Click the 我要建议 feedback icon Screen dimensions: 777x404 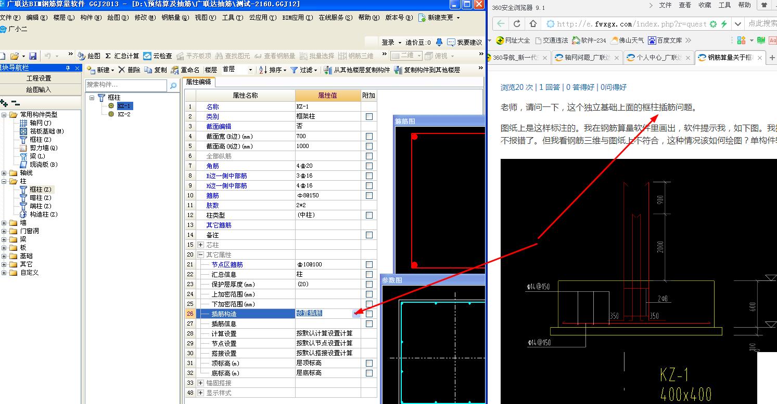451,42
